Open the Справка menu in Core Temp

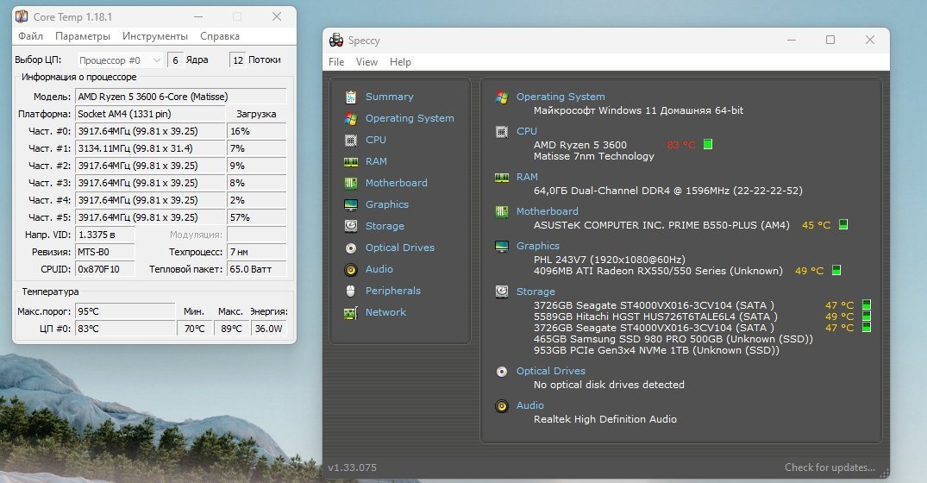220,36
